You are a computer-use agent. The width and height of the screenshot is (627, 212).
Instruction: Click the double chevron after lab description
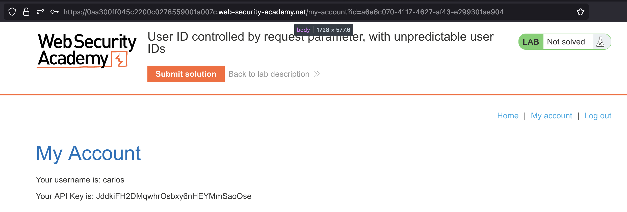317,74
